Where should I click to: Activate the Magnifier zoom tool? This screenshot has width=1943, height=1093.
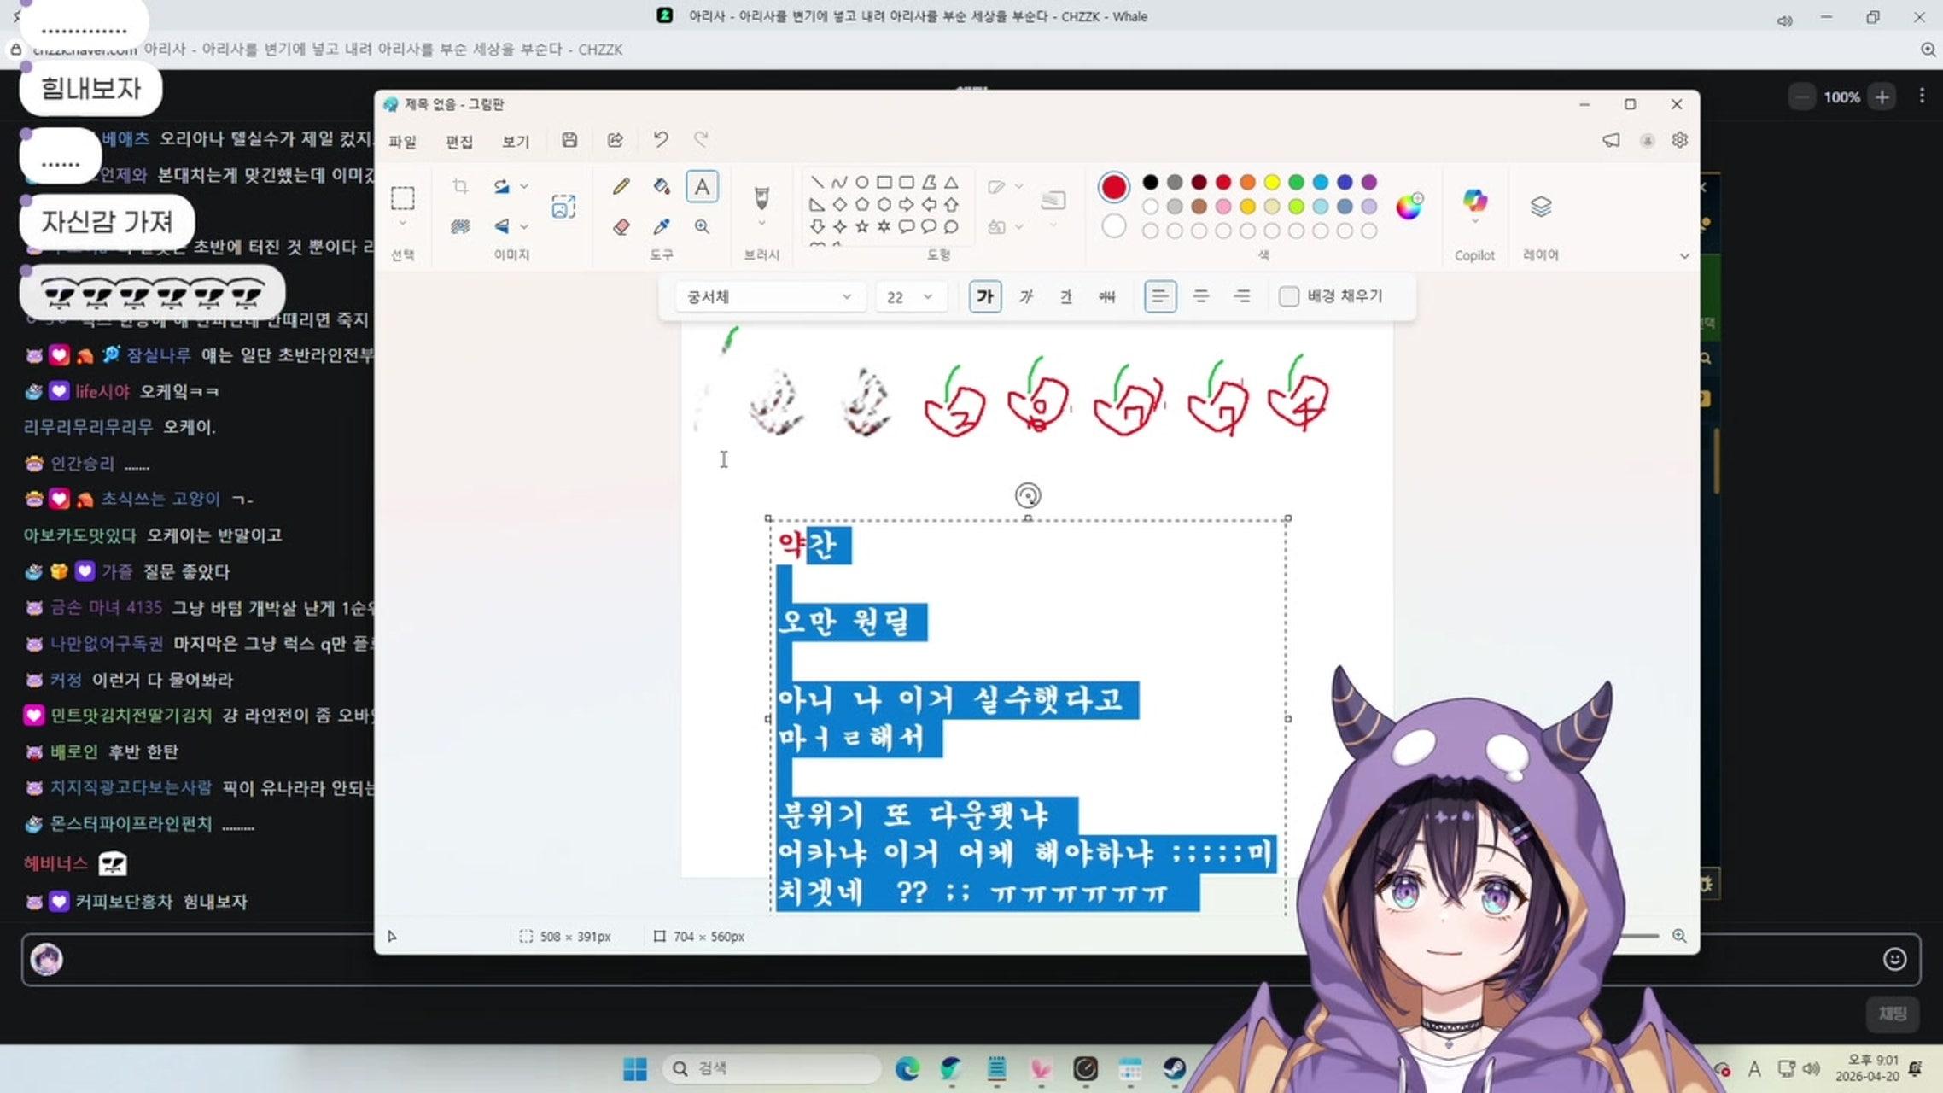pos(702,226)
